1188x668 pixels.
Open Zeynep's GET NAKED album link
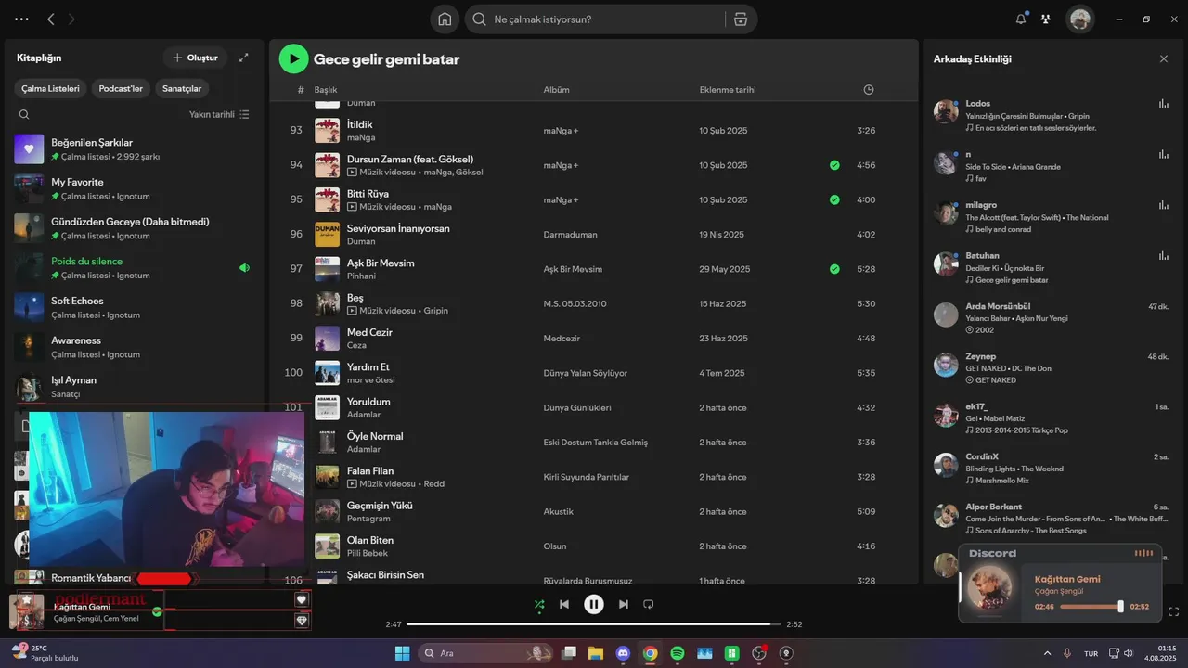tap(995, 380)
